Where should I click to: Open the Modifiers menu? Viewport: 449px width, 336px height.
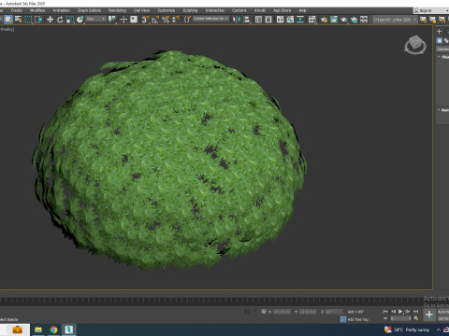click(37, 10)
